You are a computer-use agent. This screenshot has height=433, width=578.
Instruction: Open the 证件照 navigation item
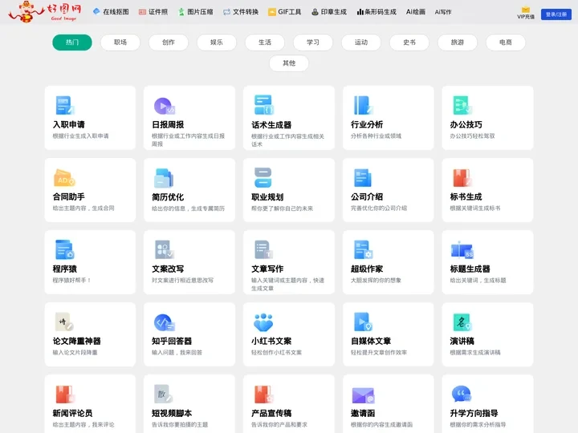coord(153,12)
